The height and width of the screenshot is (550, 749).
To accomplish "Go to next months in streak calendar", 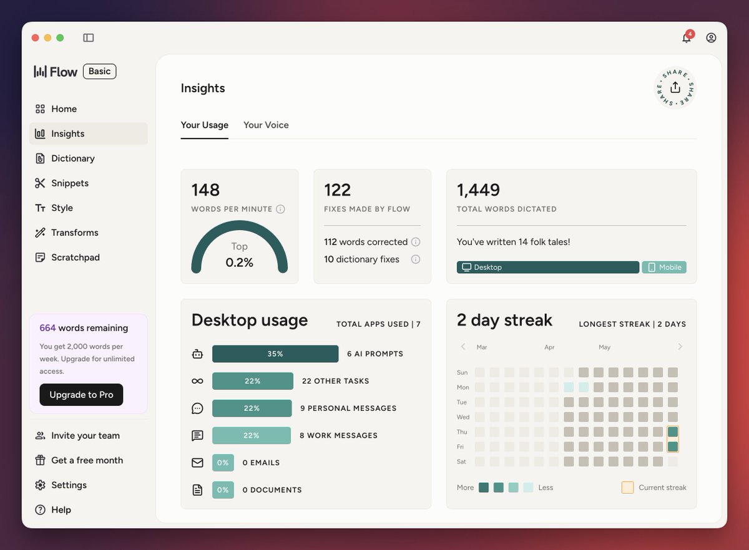I will (x=680, y=347).
